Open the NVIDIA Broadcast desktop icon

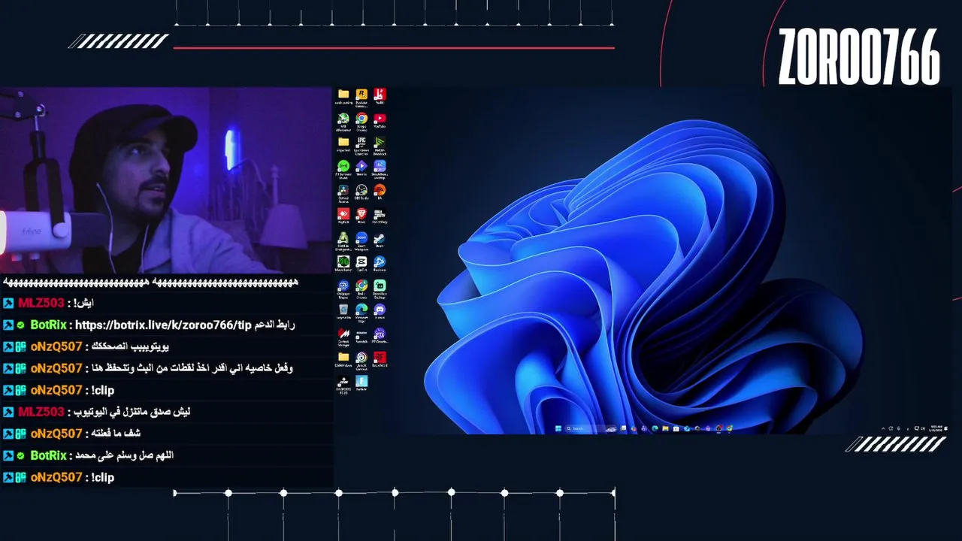pyautogui.click(x=380, y=144)
